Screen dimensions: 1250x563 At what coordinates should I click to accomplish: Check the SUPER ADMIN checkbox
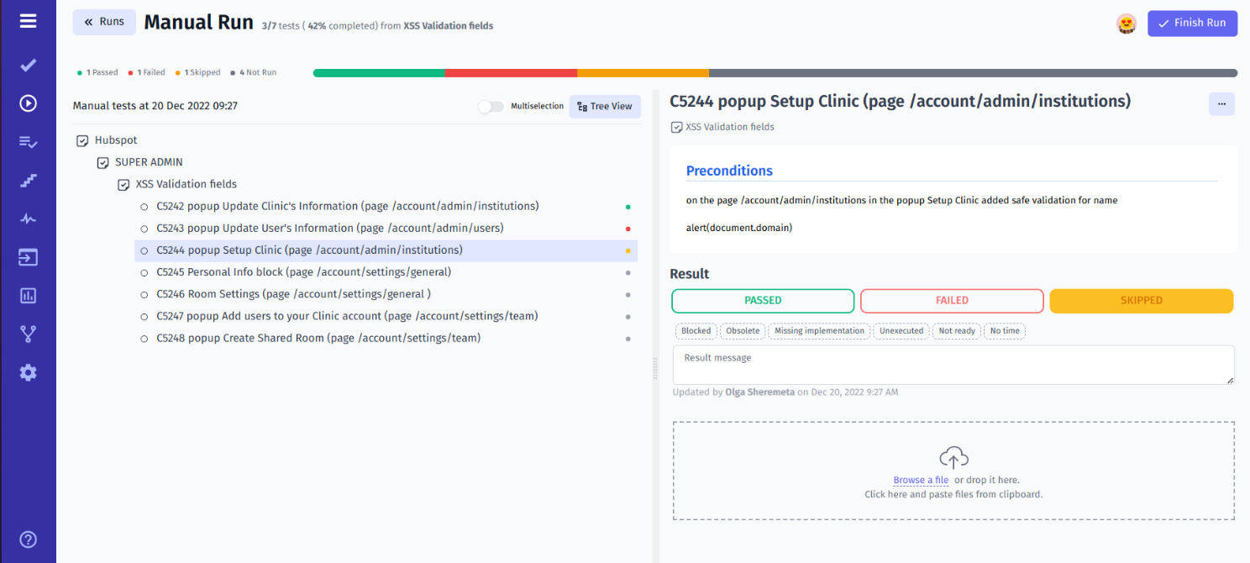102,161
